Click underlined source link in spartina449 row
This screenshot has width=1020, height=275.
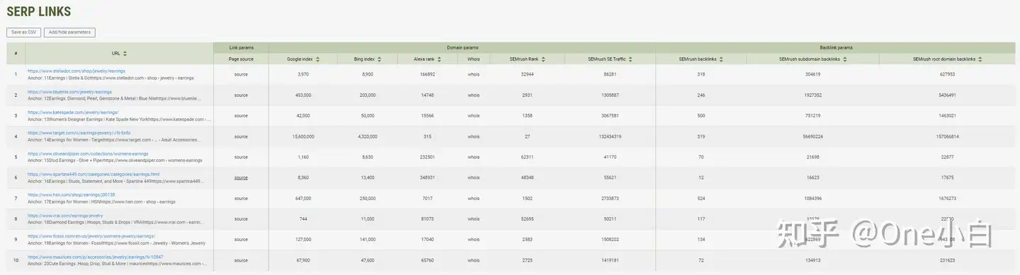click(x=241, y=177)
